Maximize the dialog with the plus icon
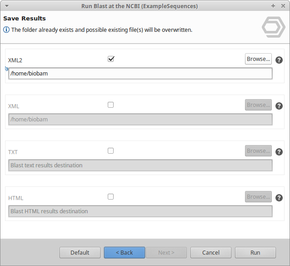 pyautogui.click(x=273, y=6)
